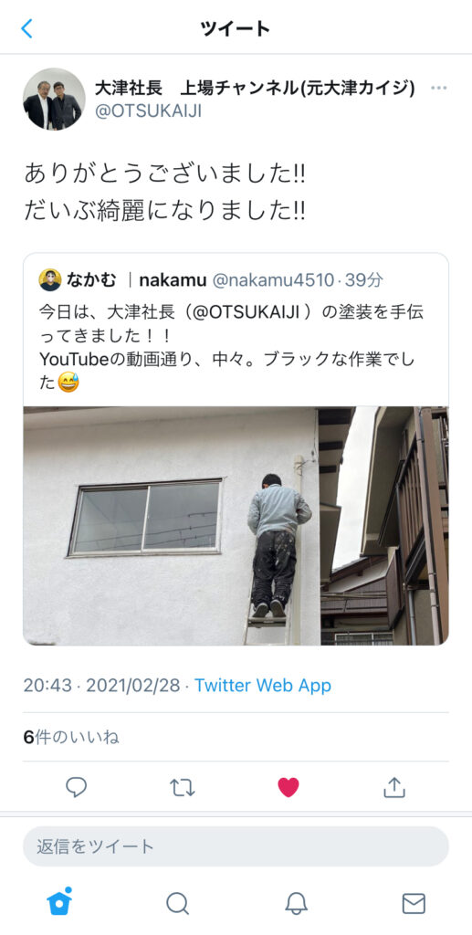
Task: Open the author's profile avatar
Action: (54, 99)
